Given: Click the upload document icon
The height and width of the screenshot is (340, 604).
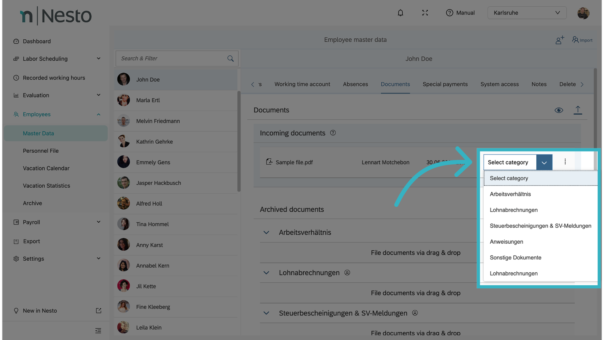Looking at the screenshot, I should 578,110.
